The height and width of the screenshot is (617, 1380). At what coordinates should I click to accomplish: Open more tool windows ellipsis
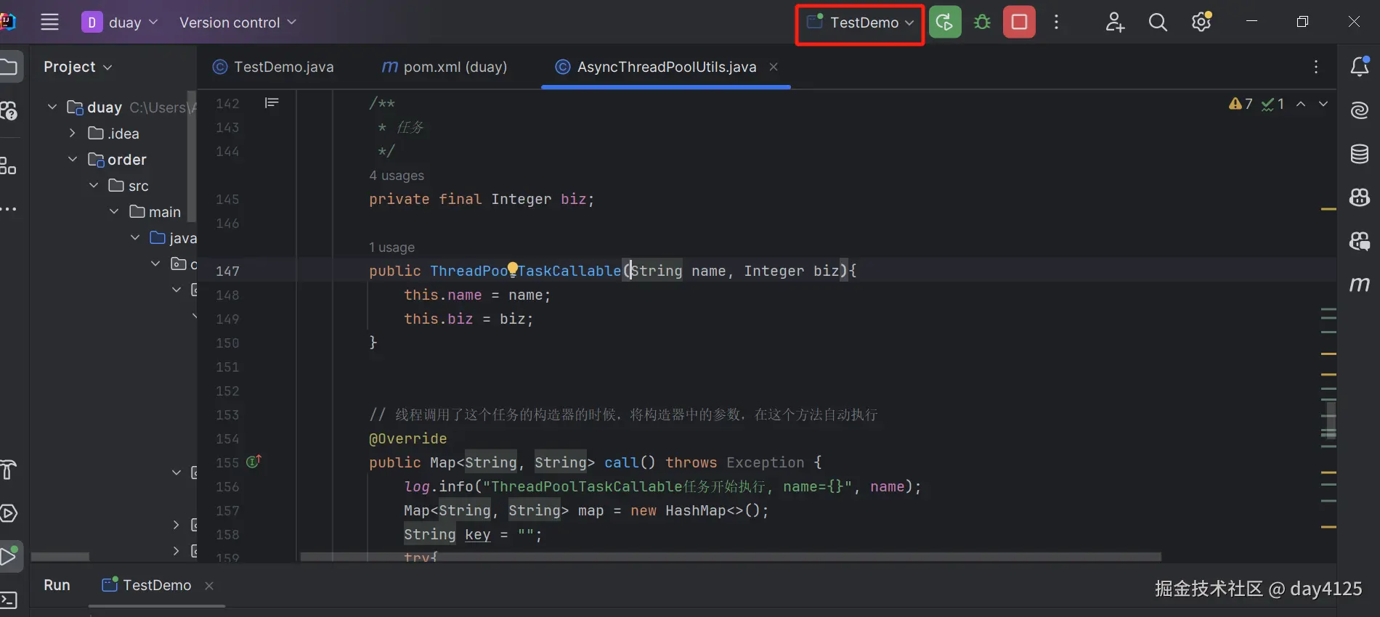tap(8, 209)
